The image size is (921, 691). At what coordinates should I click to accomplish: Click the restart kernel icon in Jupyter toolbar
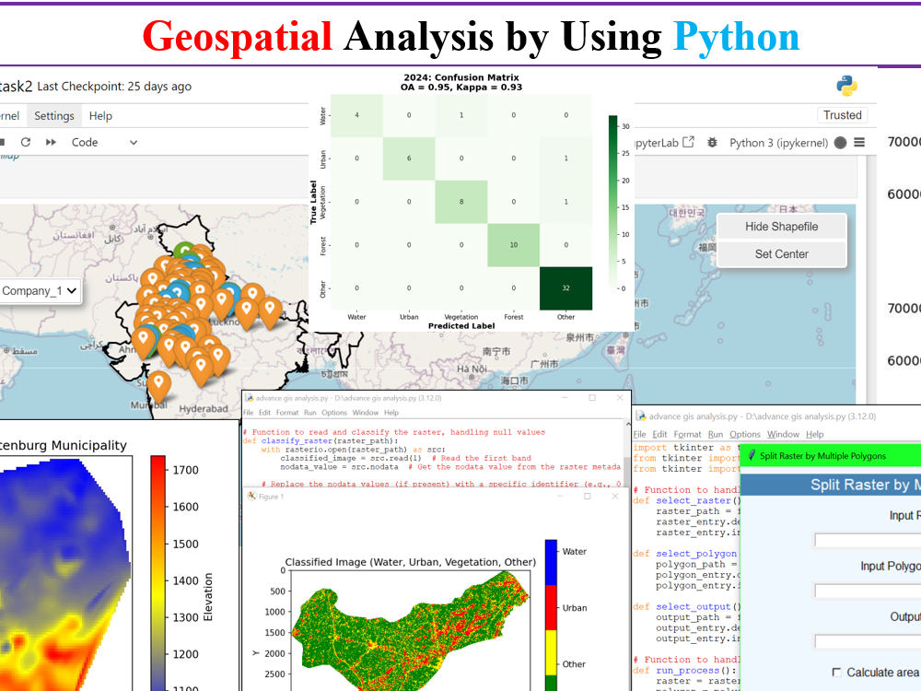tap(26, 142)
